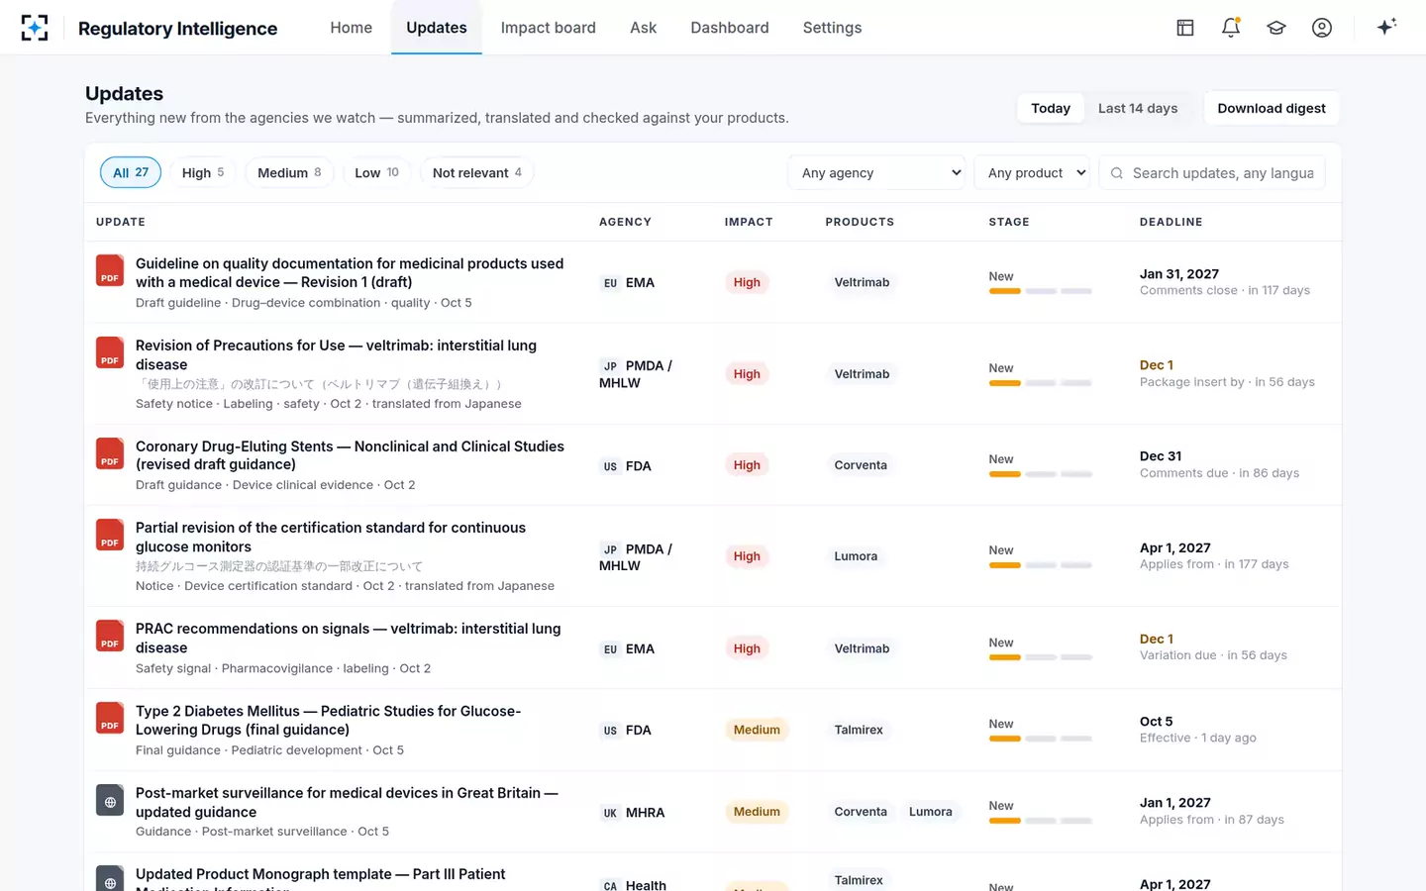The width and height of the screenshot is (1426, 891).
Task: Open the Any product dropdown
Action: coord(1032,172)
